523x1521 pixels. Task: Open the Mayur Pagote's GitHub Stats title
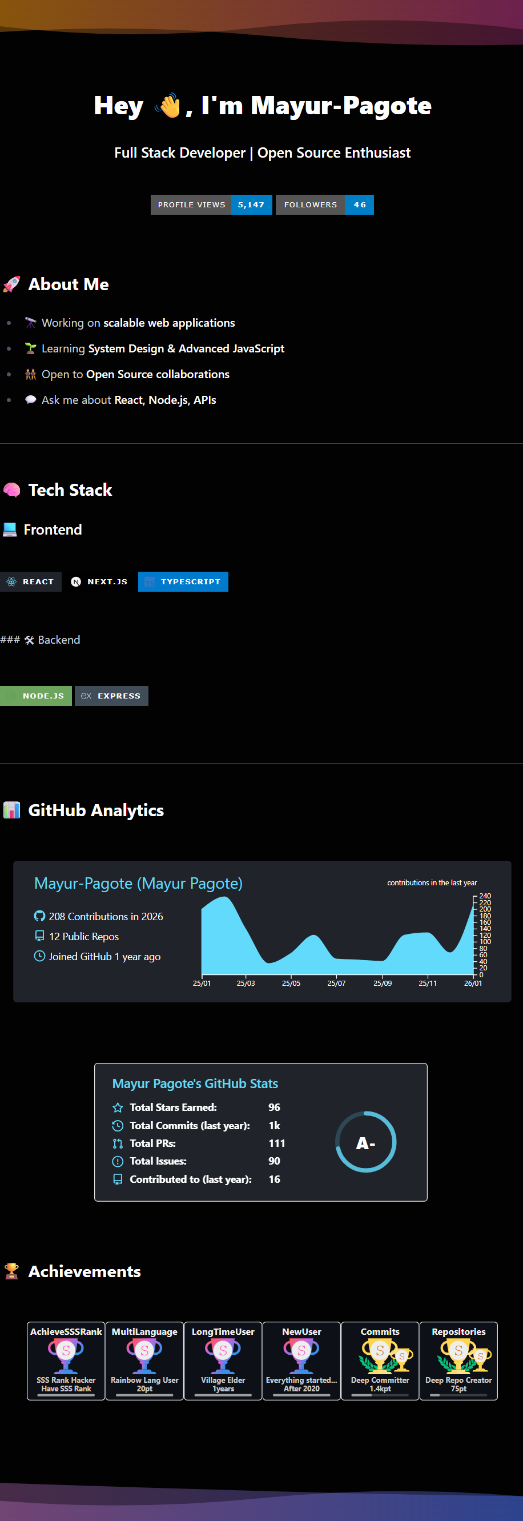(x=195, y=1083)
